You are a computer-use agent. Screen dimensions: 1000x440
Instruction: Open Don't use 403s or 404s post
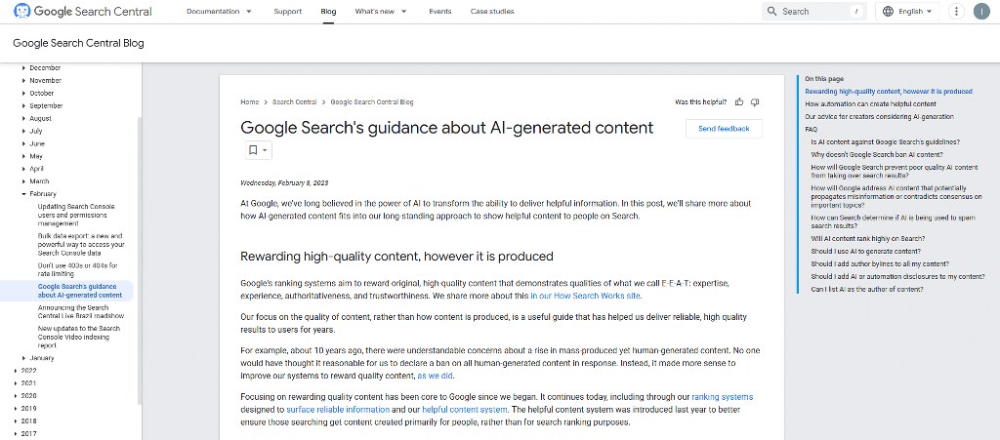pyautogui.click(x=78, y=269)
